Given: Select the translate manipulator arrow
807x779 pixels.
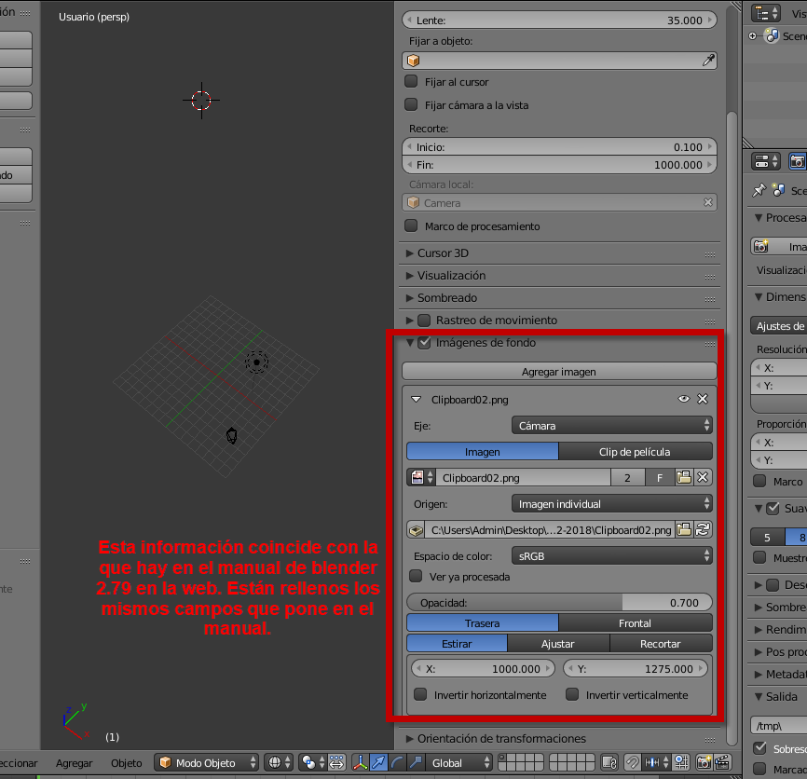Looking at the screenshot, I should [x=378, y=762].
